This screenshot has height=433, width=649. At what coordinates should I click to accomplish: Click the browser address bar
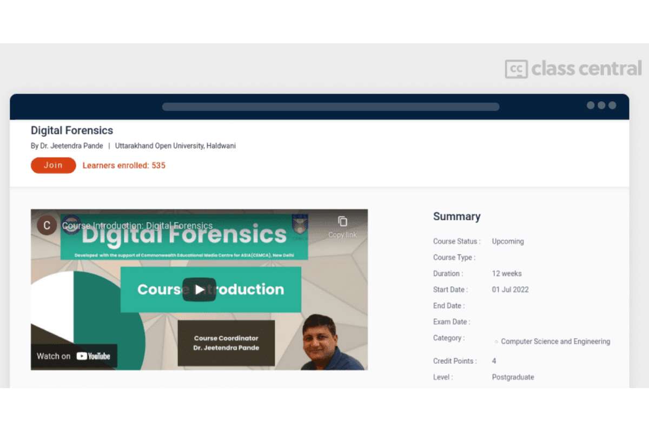coord(330,107)
